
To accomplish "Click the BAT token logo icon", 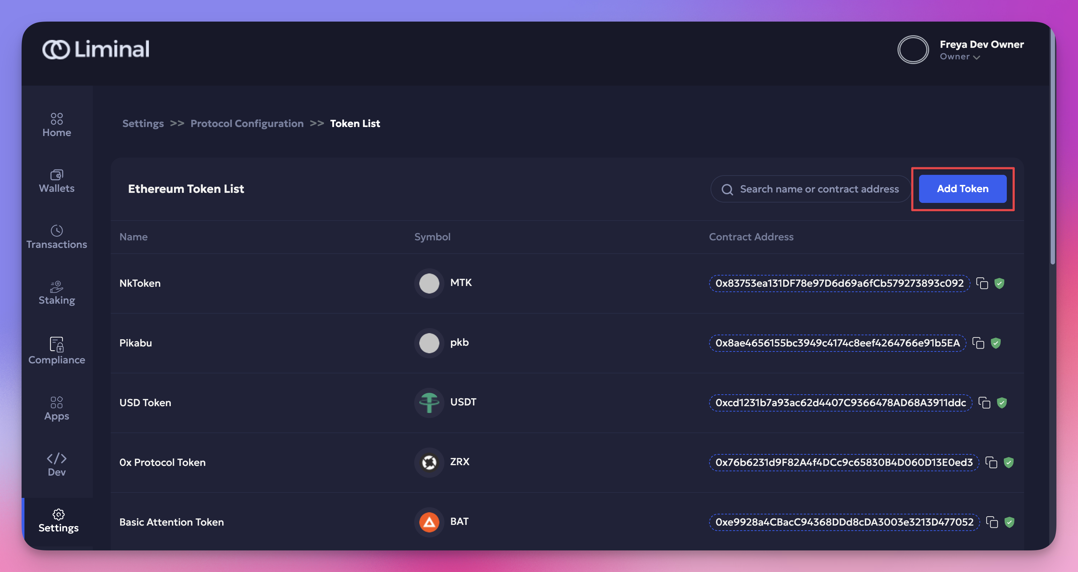I will (x=429, y=522).
